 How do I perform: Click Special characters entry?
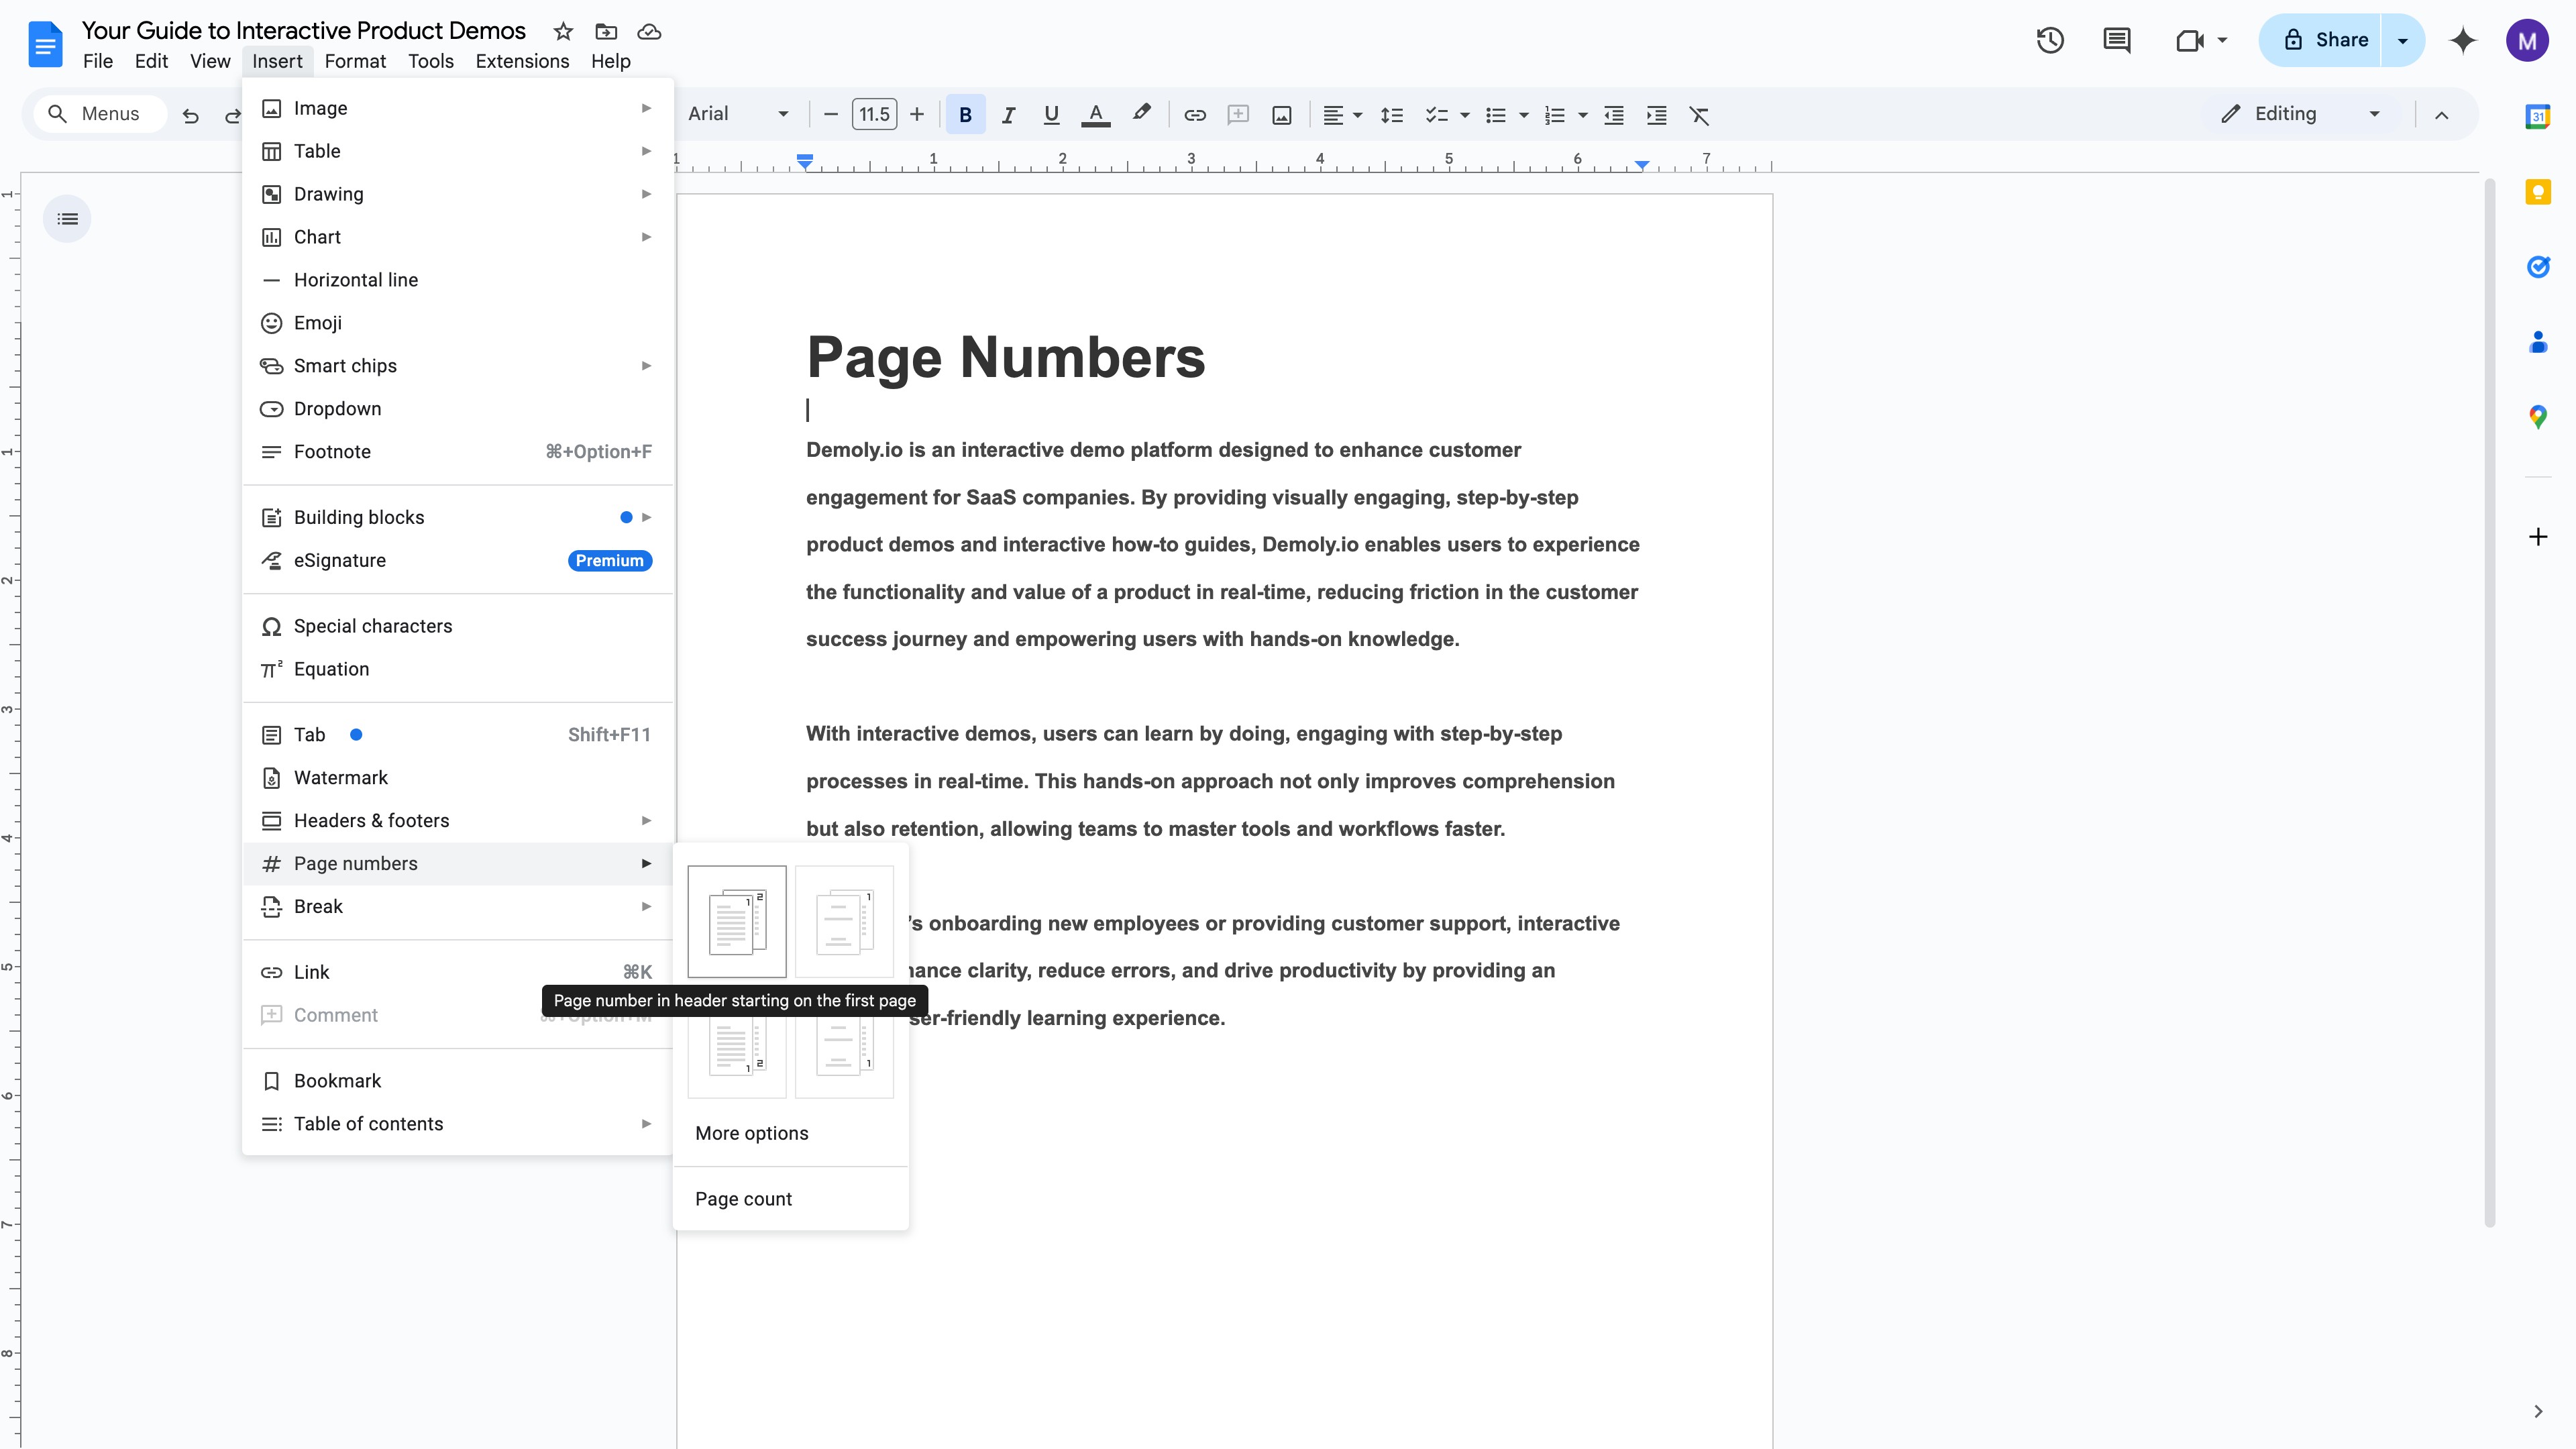[457, 626]
